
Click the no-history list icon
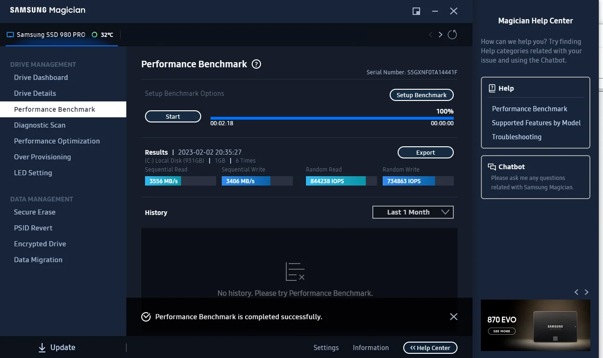point(295,272)
